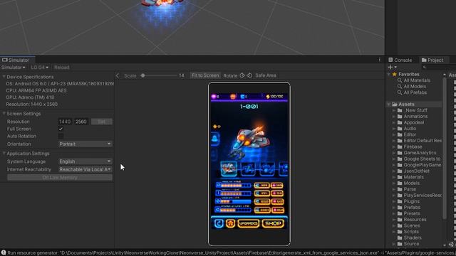Image resolution: width=456 pixels, height=256 pixels.
Task: Click the status bar info message icon
Action: (4, 253)
